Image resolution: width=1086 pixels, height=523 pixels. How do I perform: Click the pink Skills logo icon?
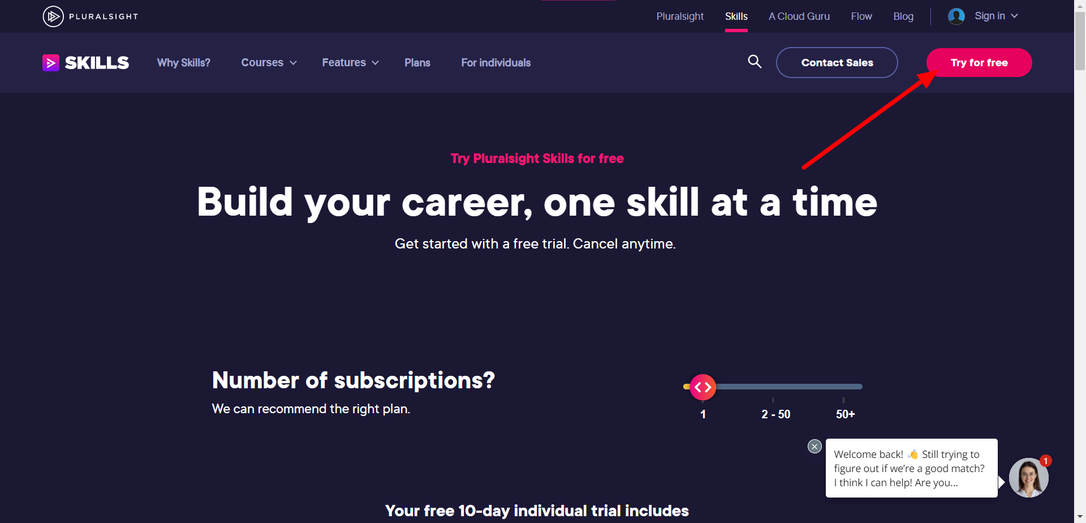(51, 63)
